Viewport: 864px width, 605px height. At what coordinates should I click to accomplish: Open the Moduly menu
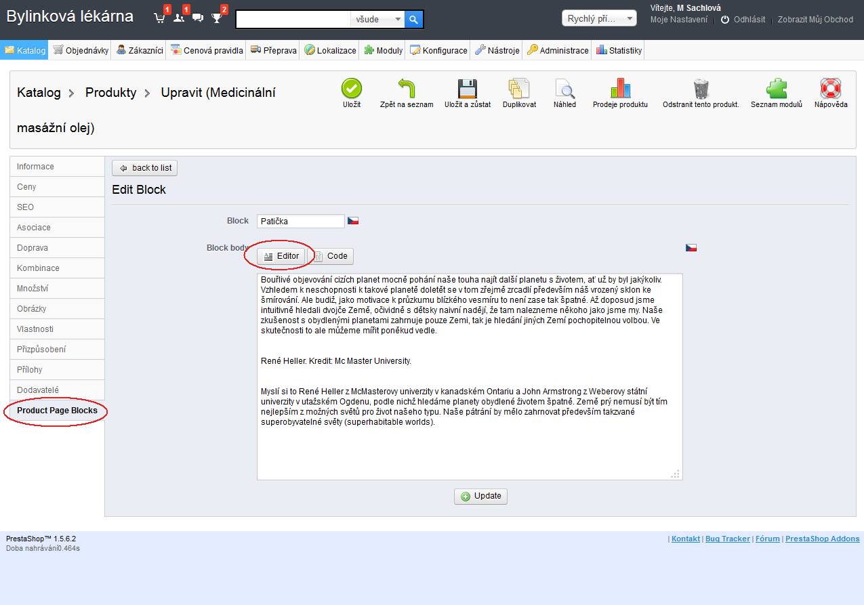(x=384, y=50)
